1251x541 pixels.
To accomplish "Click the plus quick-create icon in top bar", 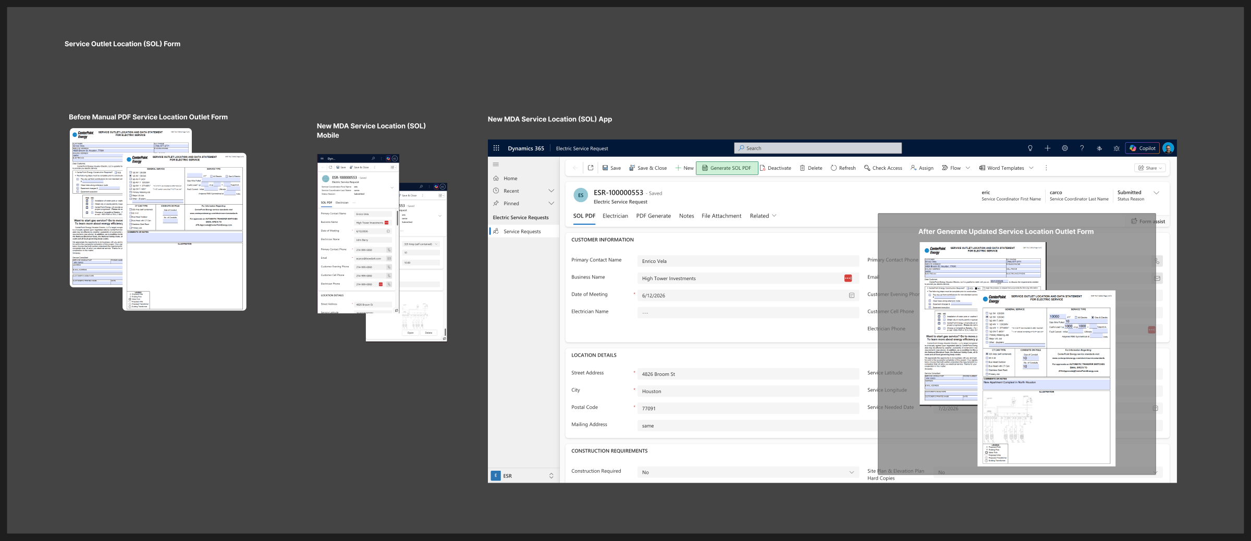I will pos(1047,148).
